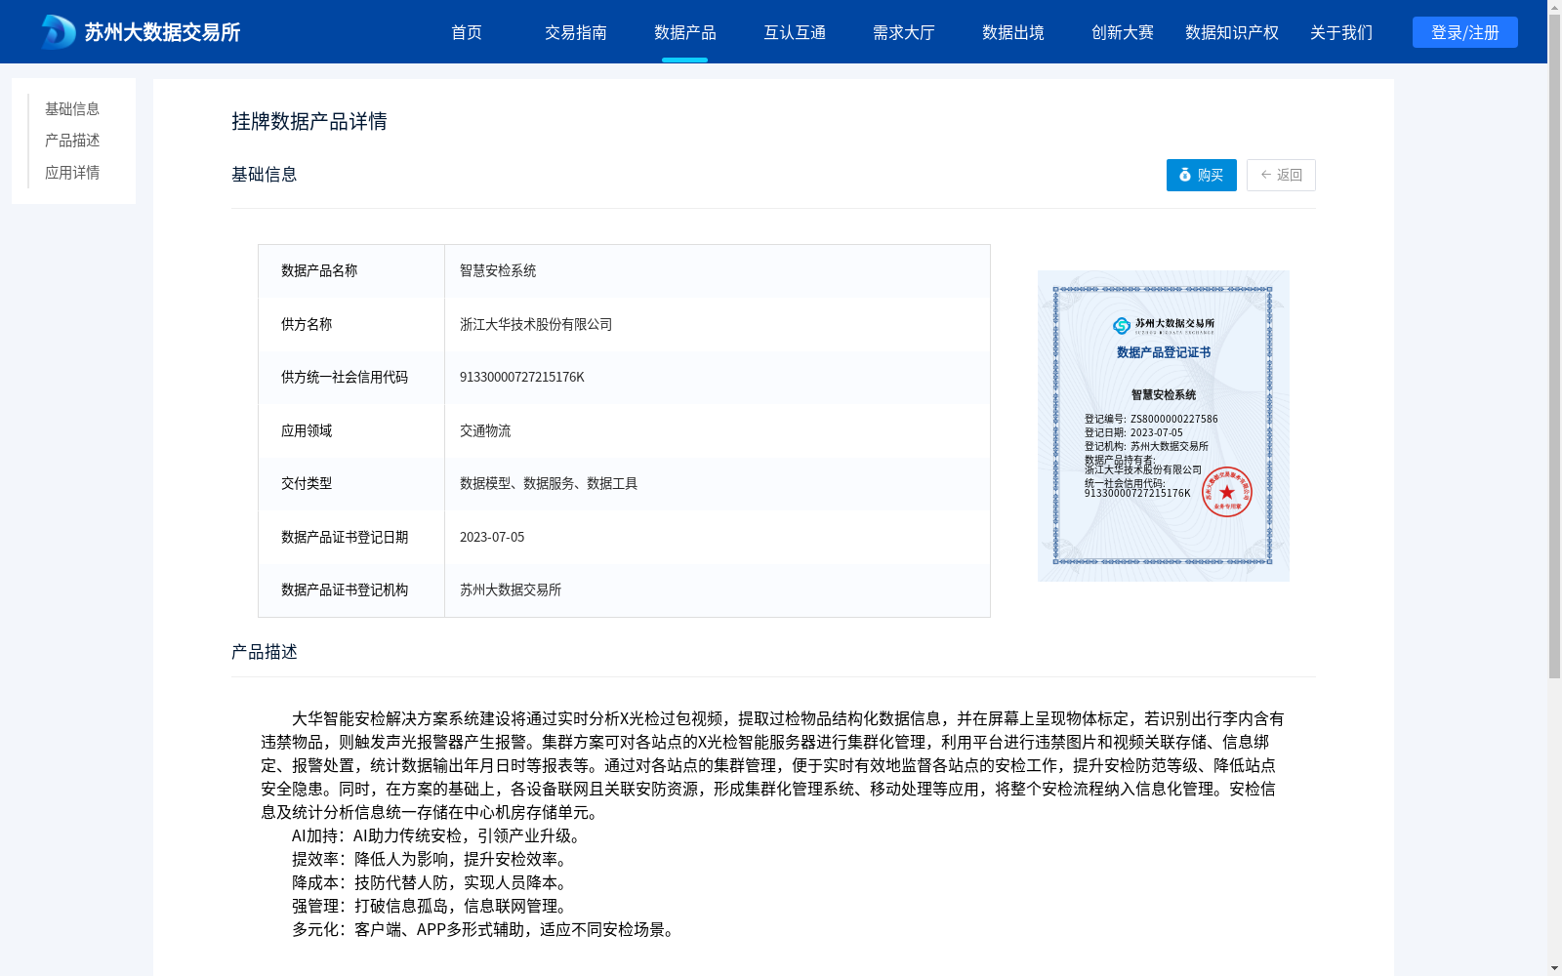Click the scrollbar up arrow
This screenshot has height=976, width=1562.
1554,6
